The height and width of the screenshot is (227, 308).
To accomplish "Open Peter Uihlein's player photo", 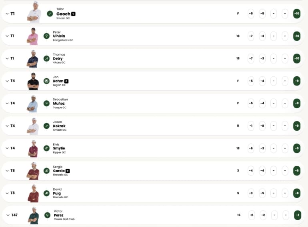I will (x=33, y=36).
